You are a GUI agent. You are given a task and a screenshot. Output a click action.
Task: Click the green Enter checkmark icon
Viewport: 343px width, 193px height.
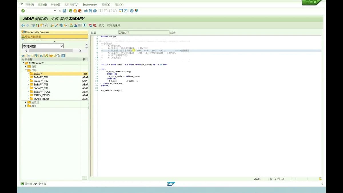pos(23,11)
